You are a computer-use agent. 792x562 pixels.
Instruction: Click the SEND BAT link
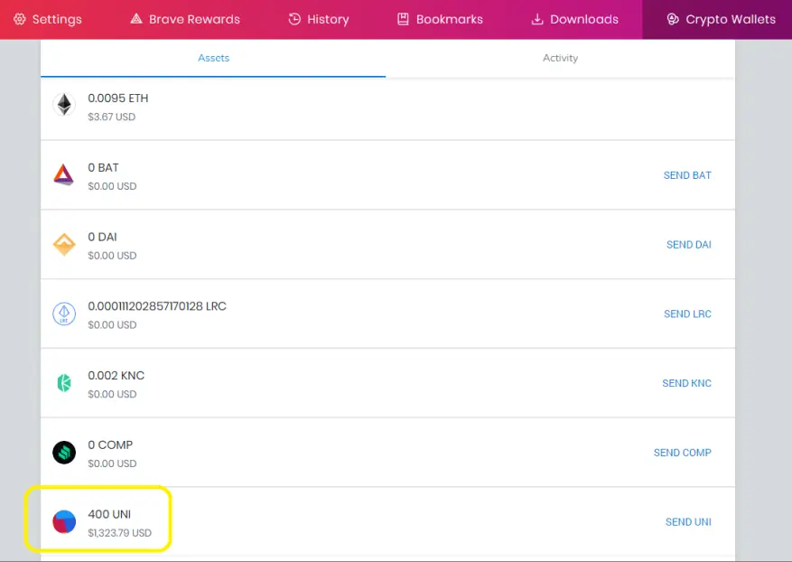click(687, 175)
